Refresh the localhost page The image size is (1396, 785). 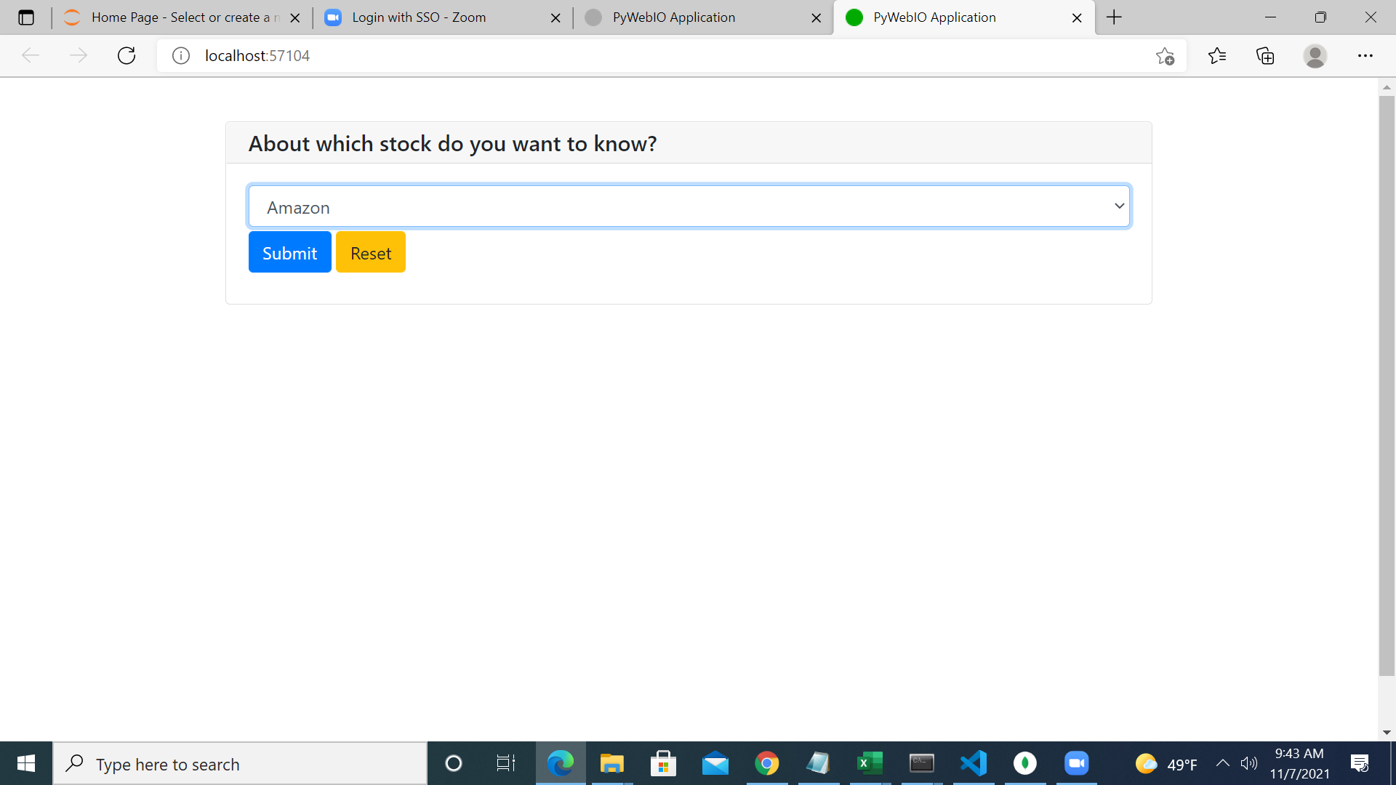[127, 56]
